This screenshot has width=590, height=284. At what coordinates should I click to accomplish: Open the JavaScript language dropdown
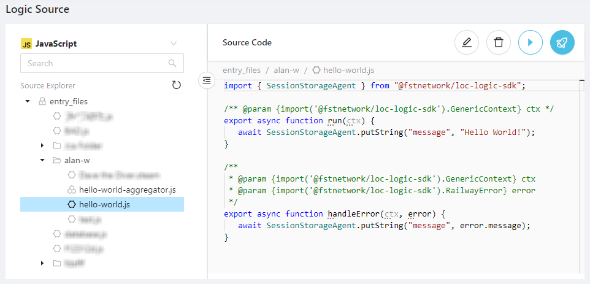[174, 44]
